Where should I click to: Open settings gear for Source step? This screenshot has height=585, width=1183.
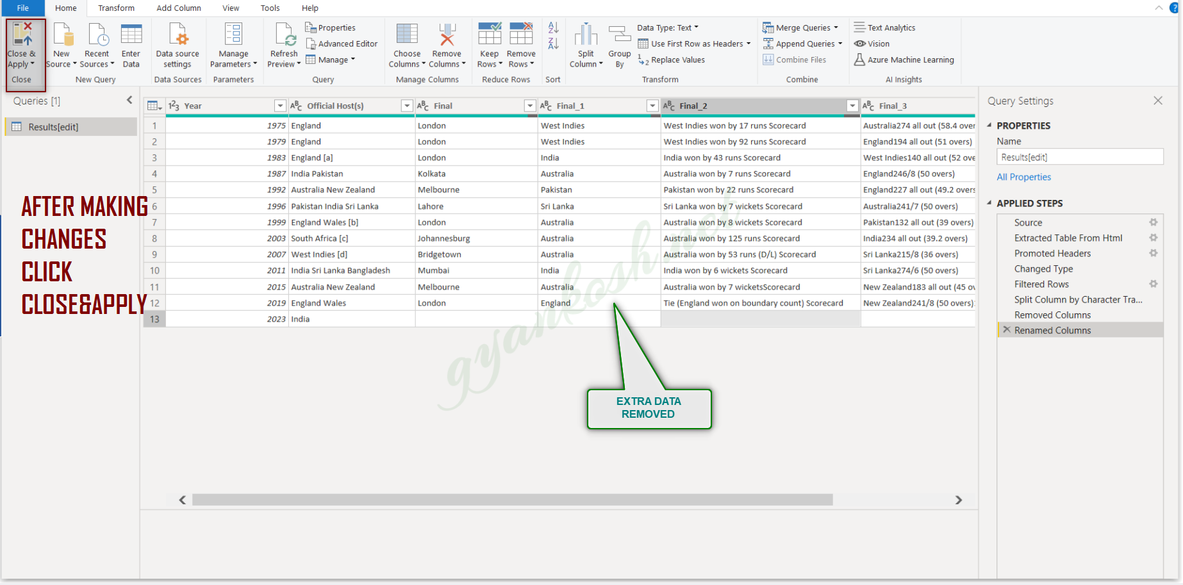click(x=1154, y=222)
